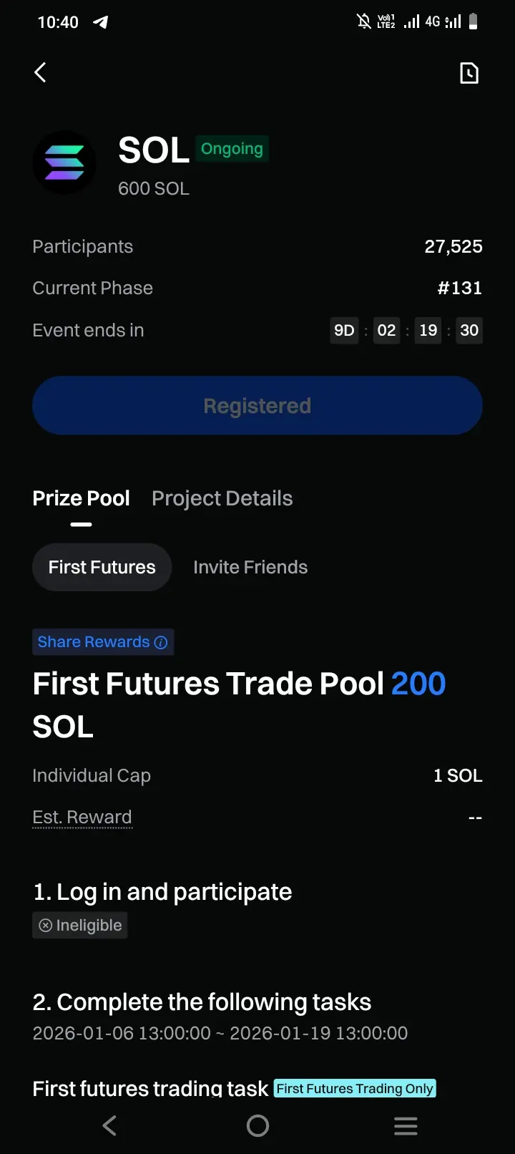Open the event history record icon
Screen dimensions: 515x1154
coord(469,73)
